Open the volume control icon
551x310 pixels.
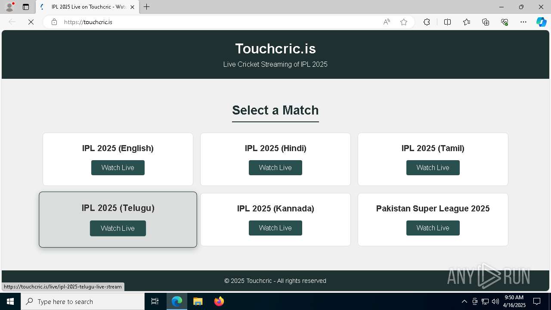click(x=495, y=301)
